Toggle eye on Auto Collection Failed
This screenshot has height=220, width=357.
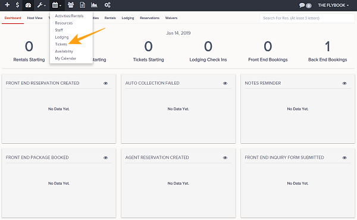225,83
